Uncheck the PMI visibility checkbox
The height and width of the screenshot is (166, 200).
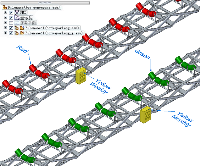pos(11,12)
